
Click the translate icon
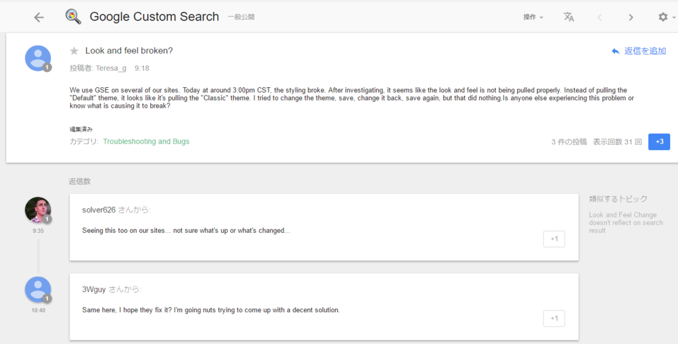click(569, 17)
